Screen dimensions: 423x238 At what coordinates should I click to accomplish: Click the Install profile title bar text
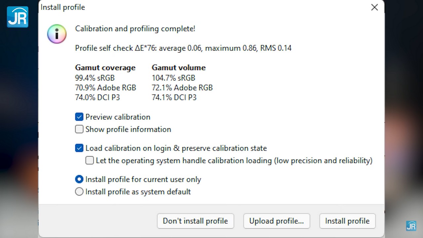pos(63,7)
